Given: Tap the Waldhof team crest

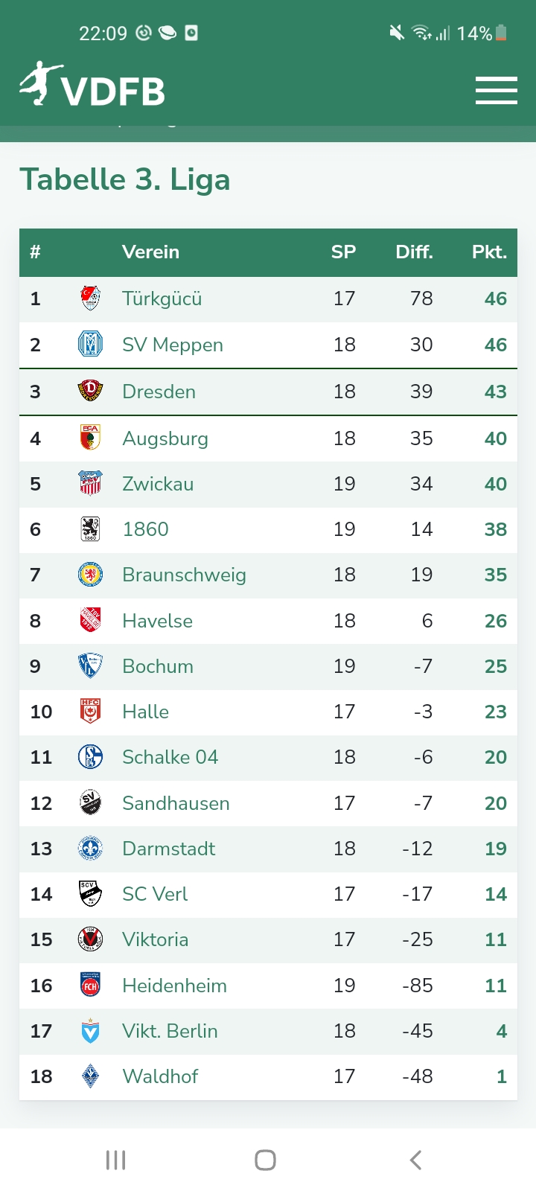Looking at the screenshot, I should [x=90, y=1076].
